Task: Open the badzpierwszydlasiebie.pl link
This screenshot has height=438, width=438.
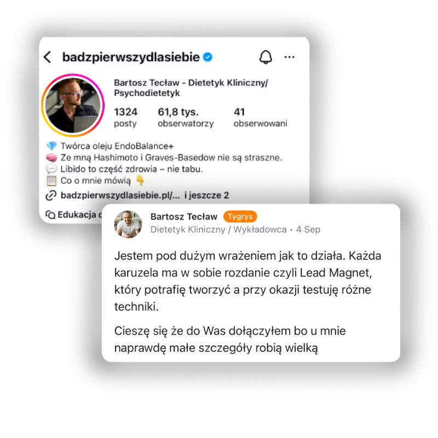Action: click(120, 195)
